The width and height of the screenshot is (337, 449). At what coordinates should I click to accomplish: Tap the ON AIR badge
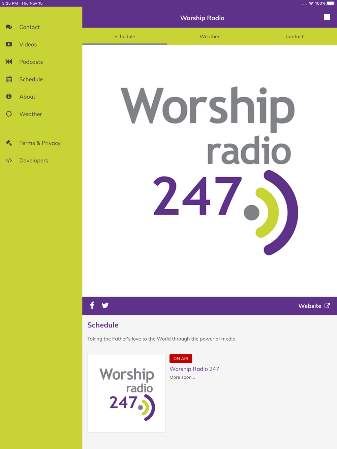[181, 358]
